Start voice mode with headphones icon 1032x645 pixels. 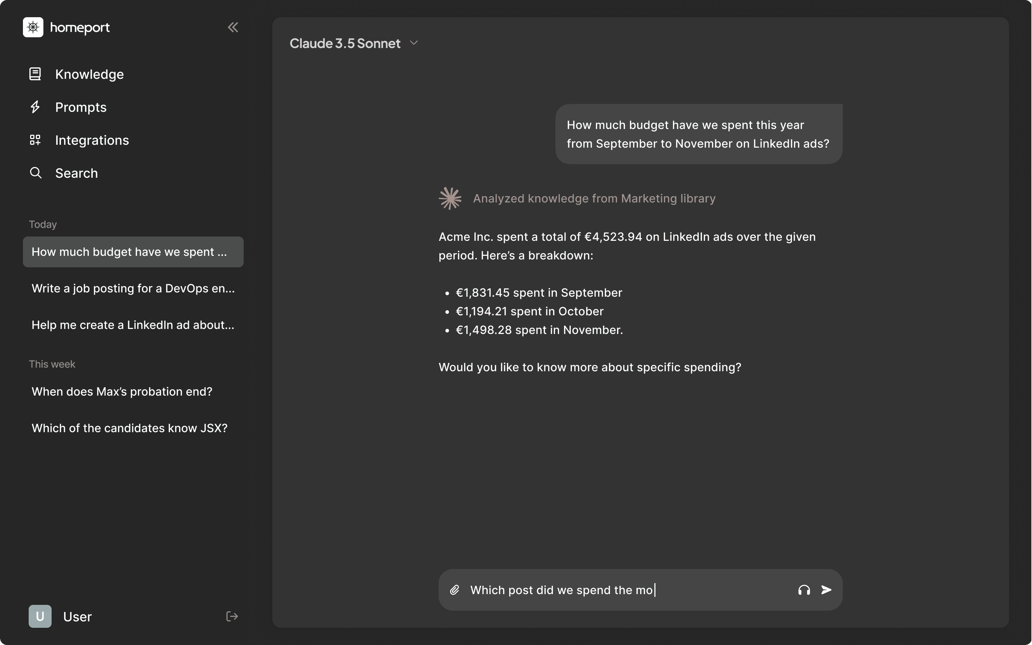click(x=804, y=590)
